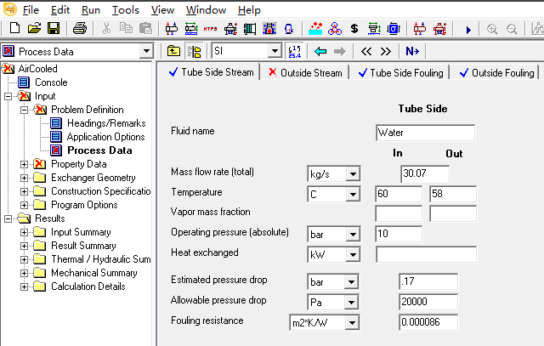Image resolution: width=544 pixels, height=346 pixels.
Task: Click the New file icon
Action: 14,28
